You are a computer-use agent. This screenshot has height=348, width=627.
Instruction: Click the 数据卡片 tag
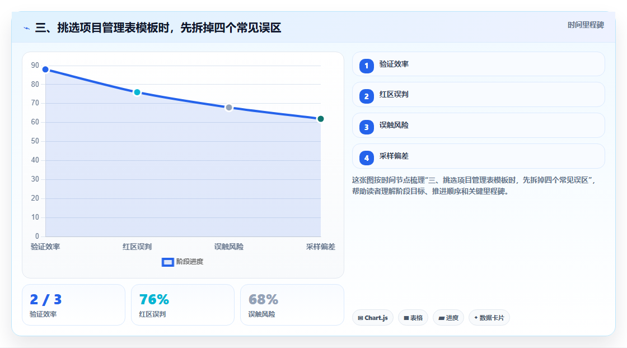(489, 318)
